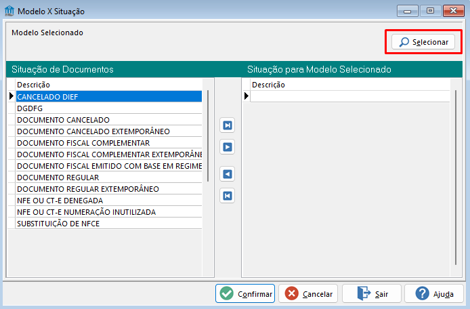Click Descrição header in Situação de Documentos
The height and width of the screenshot is (309, 470).
(x=109, y=85)
